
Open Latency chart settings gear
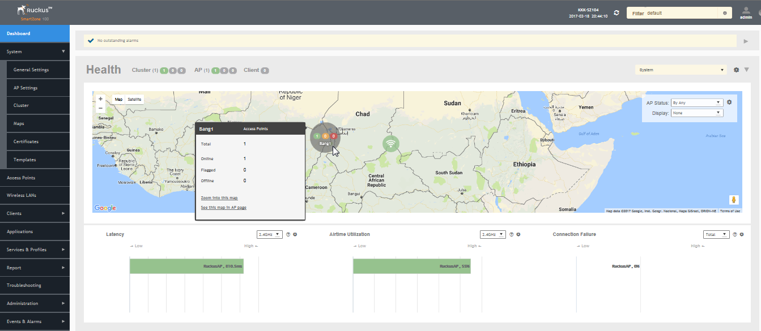click(x=295, y=234)
